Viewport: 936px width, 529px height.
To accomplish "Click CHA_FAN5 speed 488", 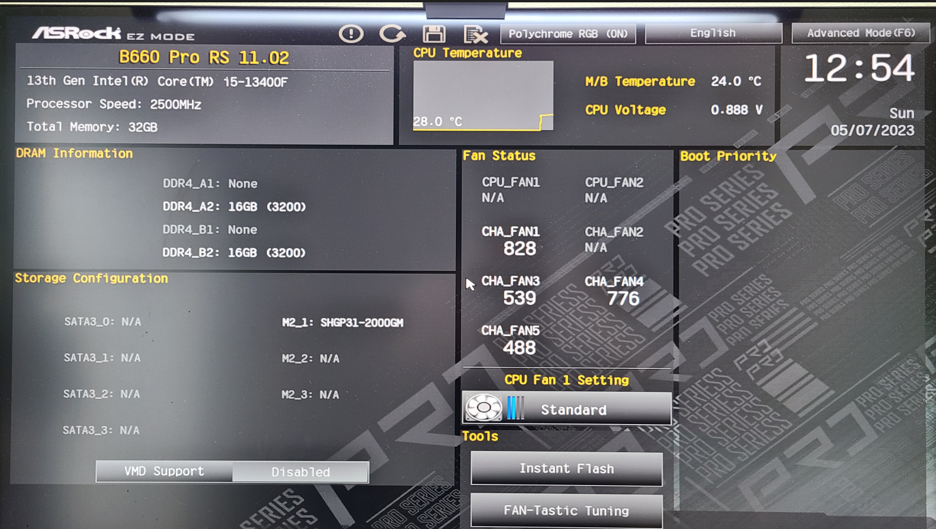I will click(511, 340).
